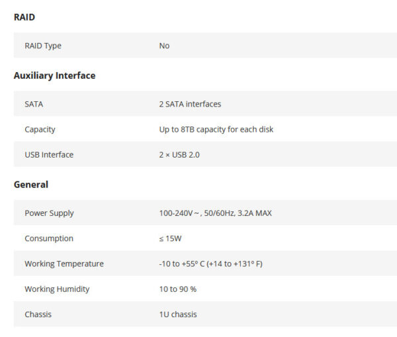Click the 10 to 90 % humidity value
Screen dimensions: 397x337
click(x=178, y=289)
